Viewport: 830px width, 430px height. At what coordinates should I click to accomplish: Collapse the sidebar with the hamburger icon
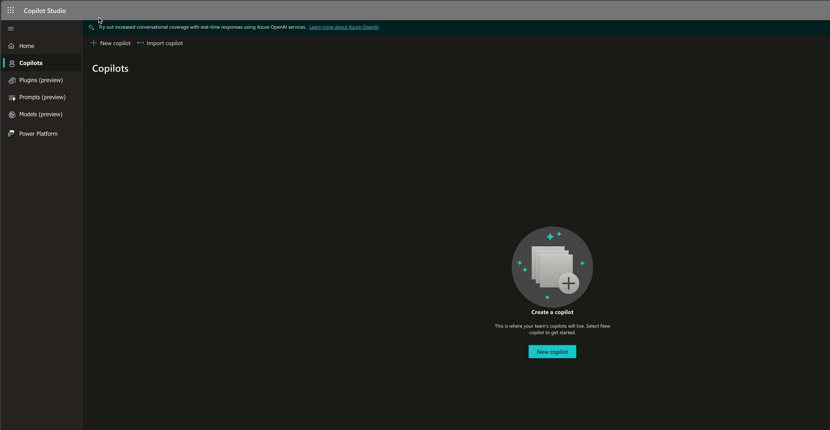tap(11, 29)
